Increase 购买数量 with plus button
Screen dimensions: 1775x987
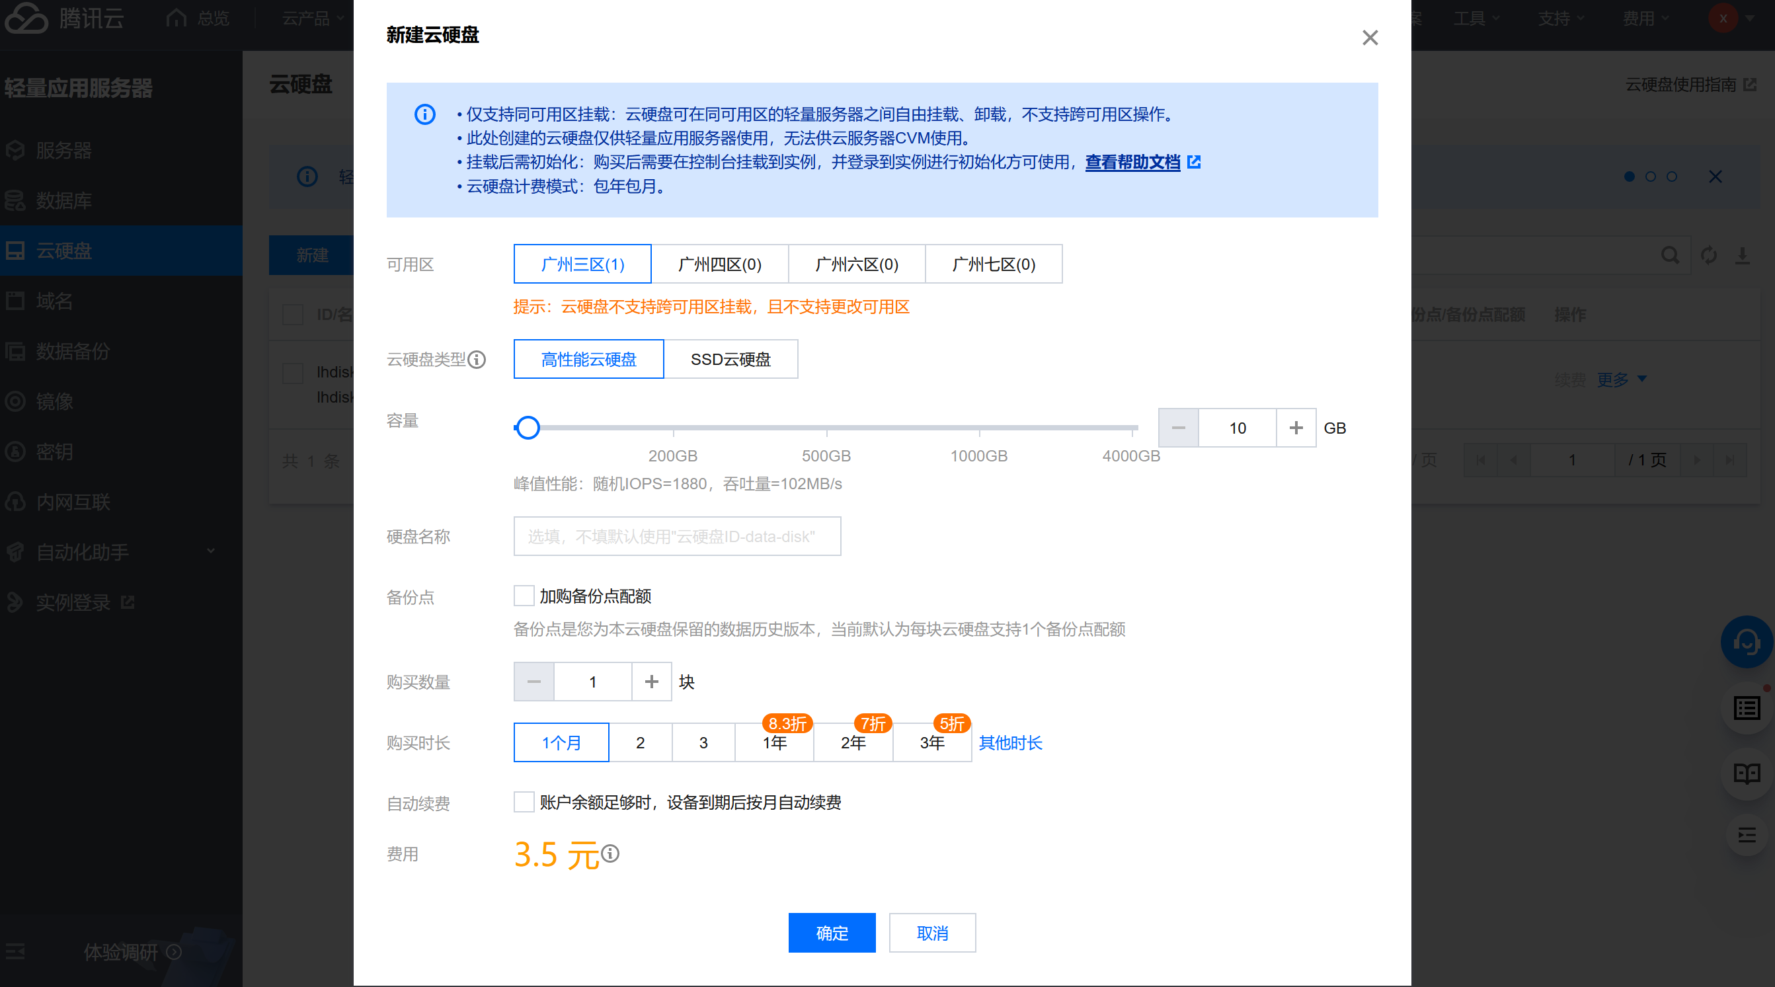pos(651,682)
